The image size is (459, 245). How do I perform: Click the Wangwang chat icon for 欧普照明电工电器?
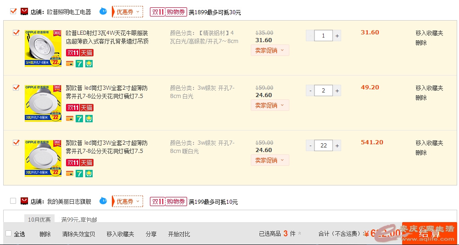pyautogui.click(x=103, y=11)
